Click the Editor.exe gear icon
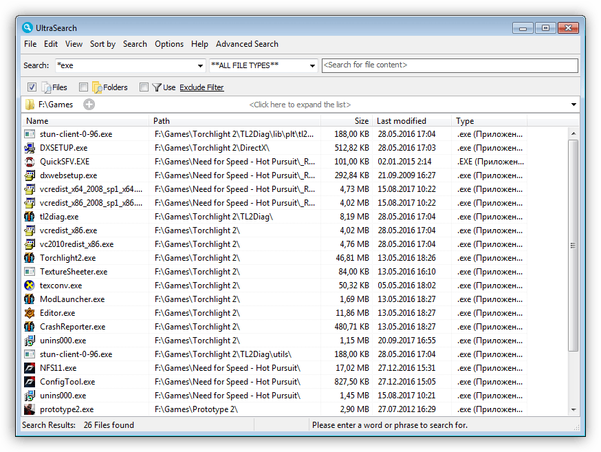 click(x=30, y=313)
